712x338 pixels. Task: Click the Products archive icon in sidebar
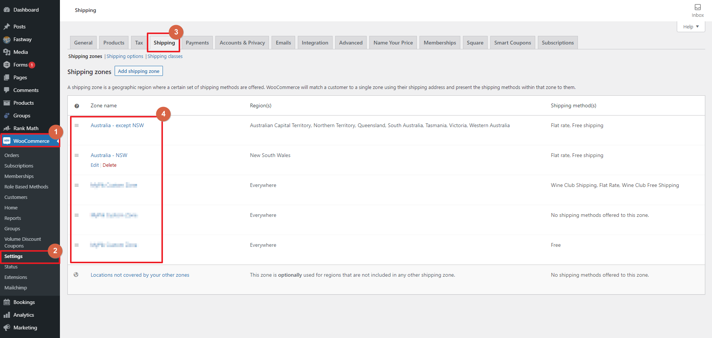point(7,103)
